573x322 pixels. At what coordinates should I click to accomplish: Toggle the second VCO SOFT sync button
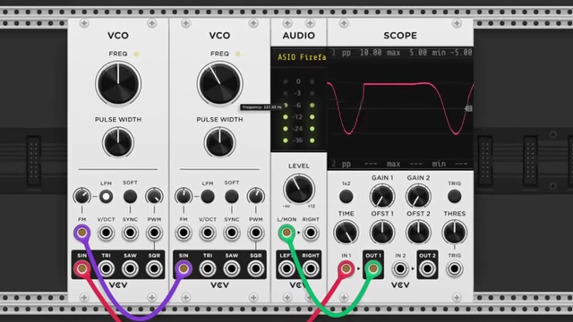232,197
